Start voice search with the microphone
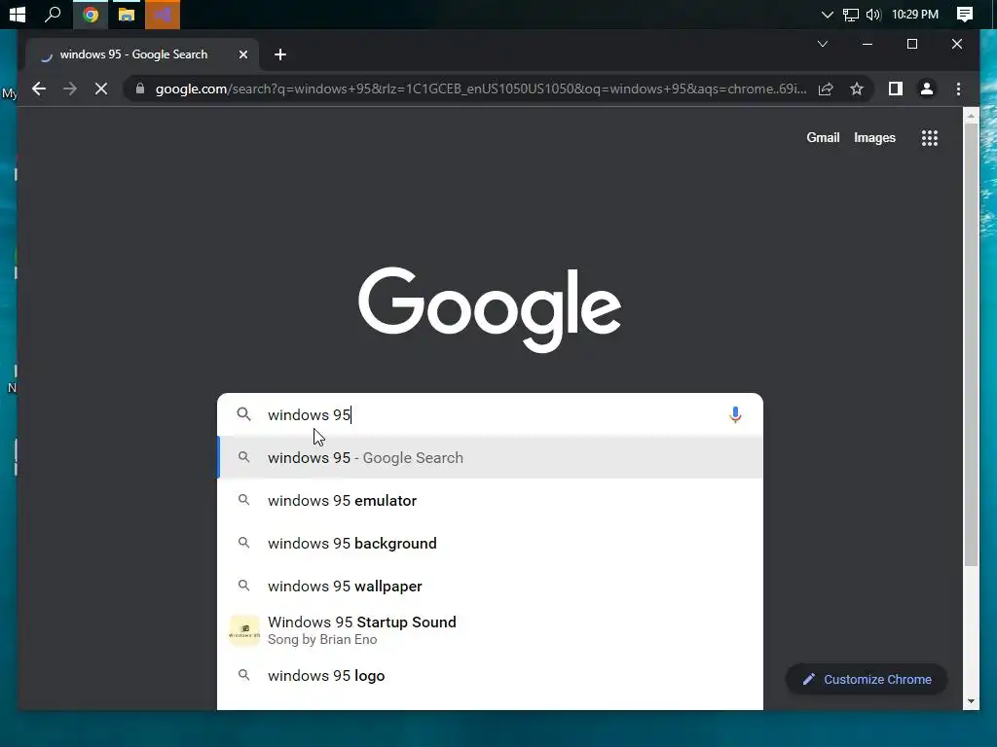997x747 pixels. (x=734, y=414)
